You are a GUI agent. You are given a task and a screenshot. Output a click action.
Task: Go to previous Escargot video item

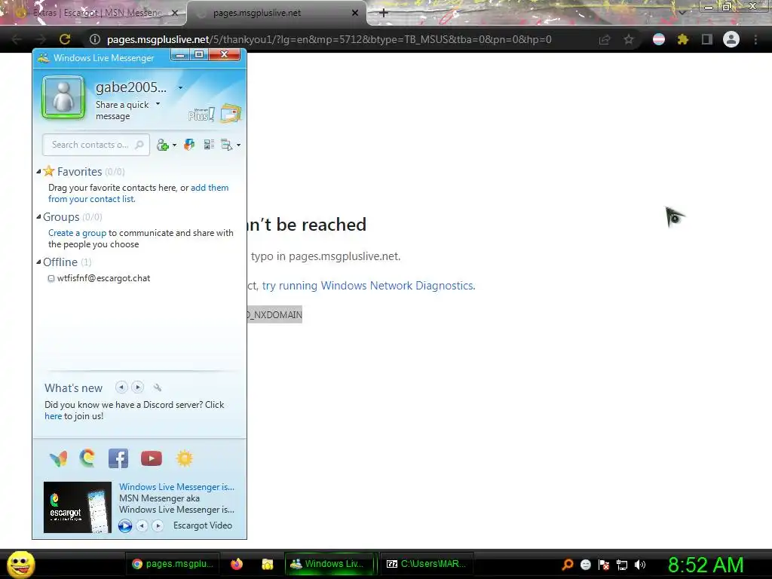click(x=142, y=525)
